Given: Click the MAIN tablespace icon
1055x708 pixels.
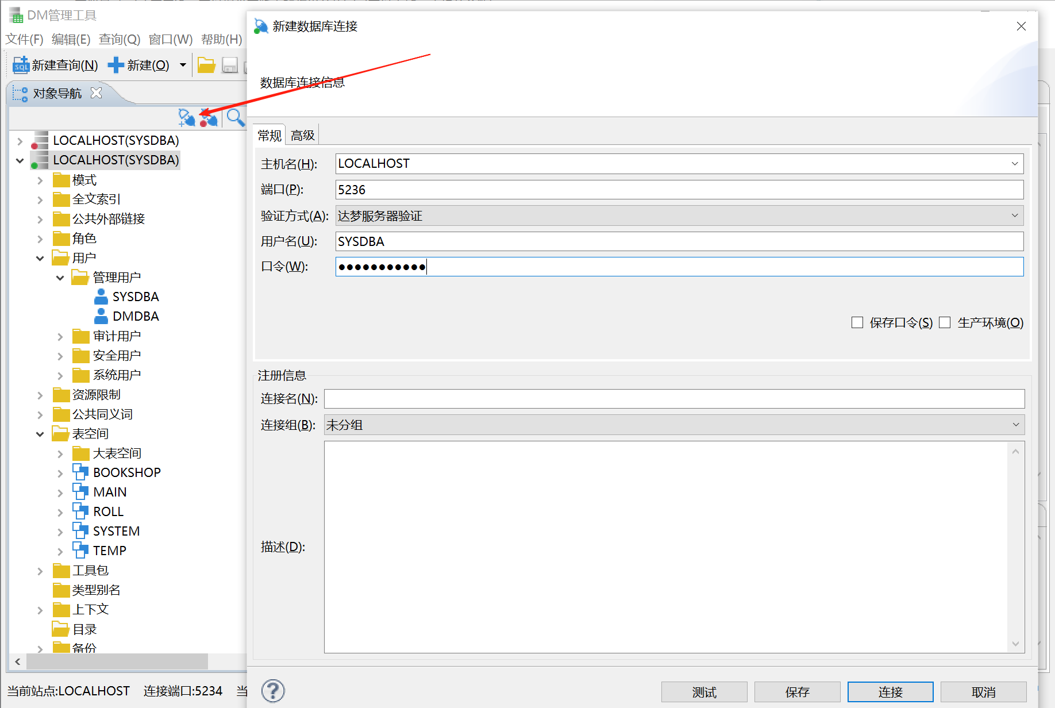Looking at the screenshot, I should tap(80, 491).
